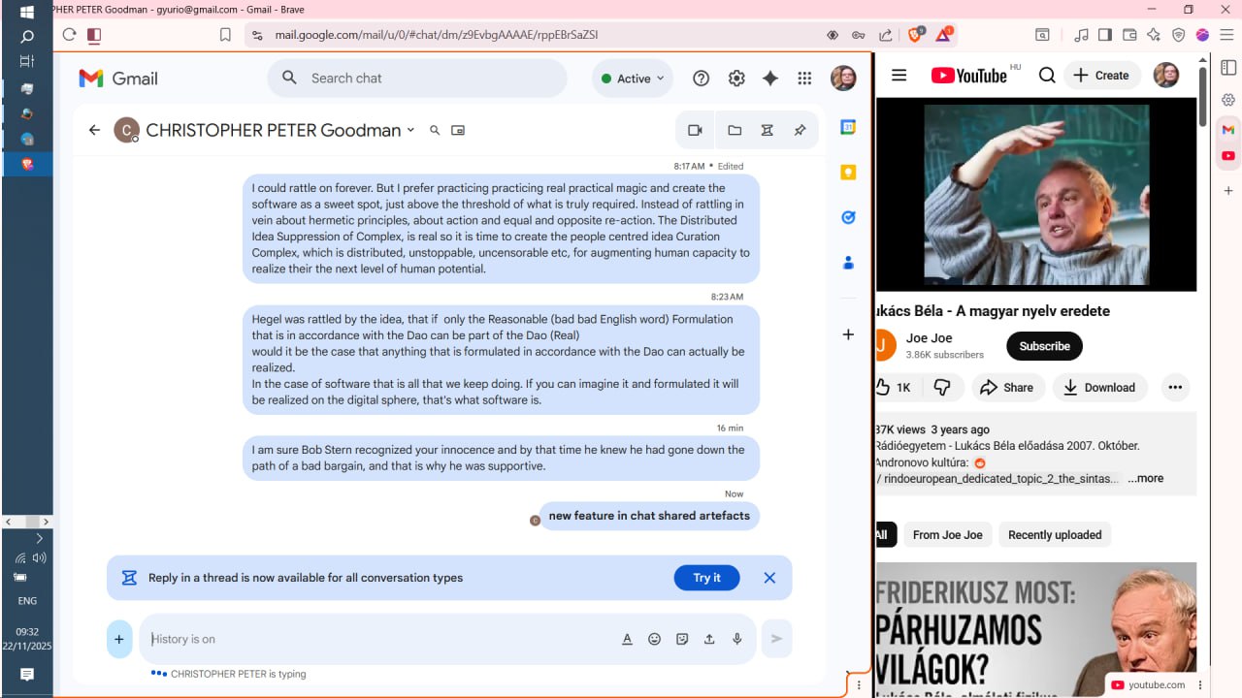
Task: Open shared files folder icon
Action: tap(735, 130)
